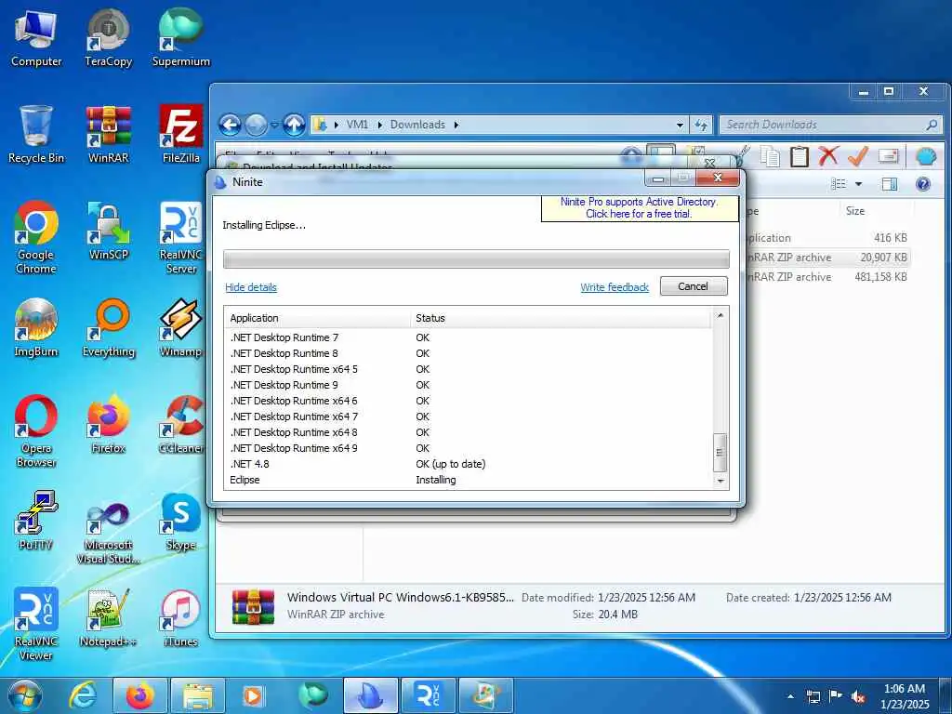Click the Action Center flag tray icon
This screenshot has width=952, height=714.
point(836,696)
